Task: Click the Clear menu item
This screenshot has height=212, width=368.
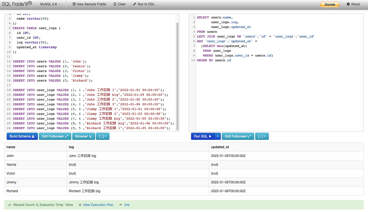Action: pyautogui.click(x=120, y=4)
